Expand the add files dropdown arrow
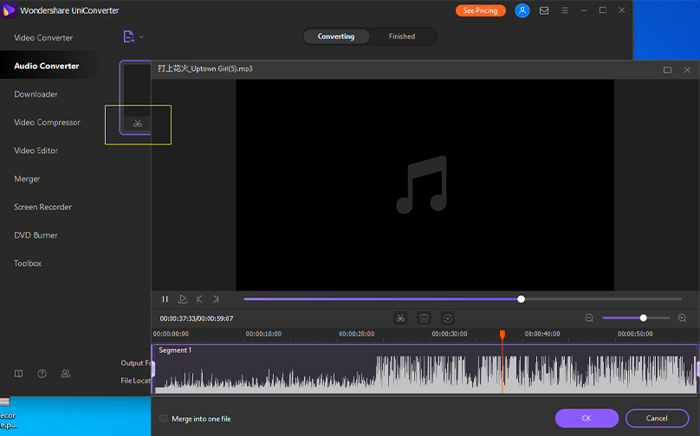 [x=141, y=37]
